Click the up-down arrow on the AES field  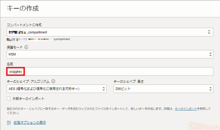point(104,89)
